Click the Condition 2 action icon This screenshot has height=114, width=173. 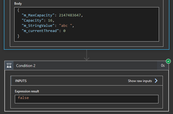[9, 66]
